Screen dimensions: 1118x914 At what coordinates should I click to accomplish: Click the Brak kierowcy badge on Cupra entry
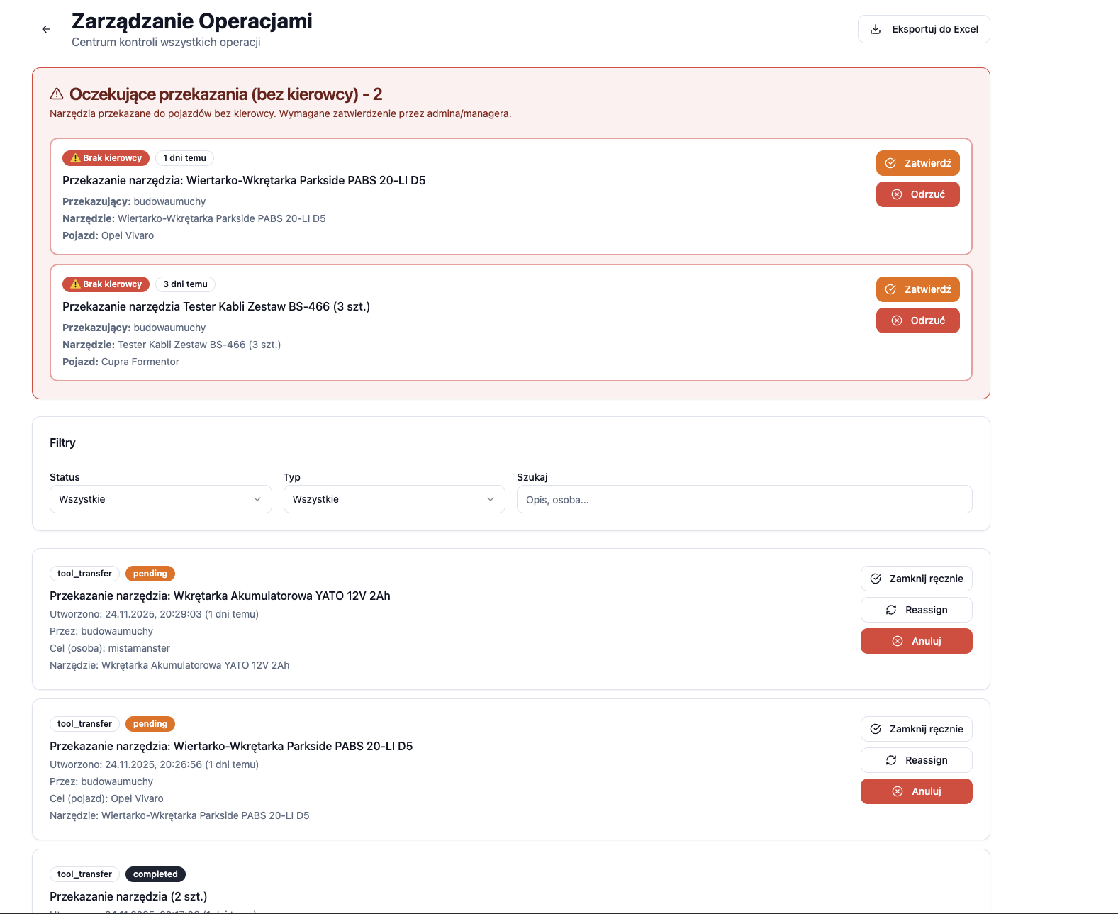click(x=106, y=284)
